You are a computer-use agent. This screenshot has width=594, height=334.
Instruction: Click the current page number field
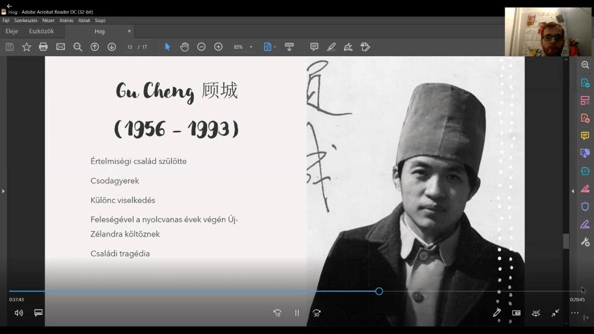coord(129,47)
